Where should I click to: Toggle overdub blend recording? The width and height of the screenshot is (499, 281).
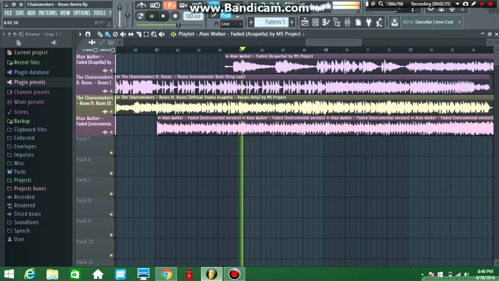click(x=183, y=5)
